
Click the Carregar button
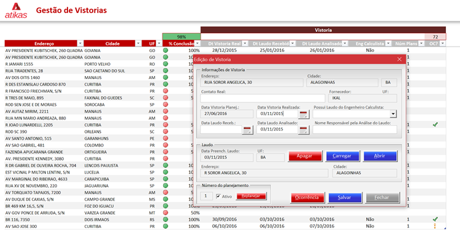click(x=342, y=156)
